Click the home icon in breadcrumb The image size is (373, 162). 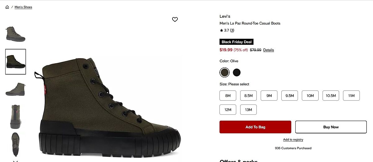click(7, 7)
